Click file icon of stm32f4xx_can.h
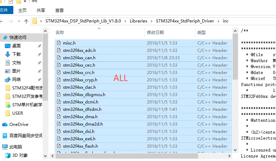The height and width of the screenshot is (161, 276). pos(59,58)
